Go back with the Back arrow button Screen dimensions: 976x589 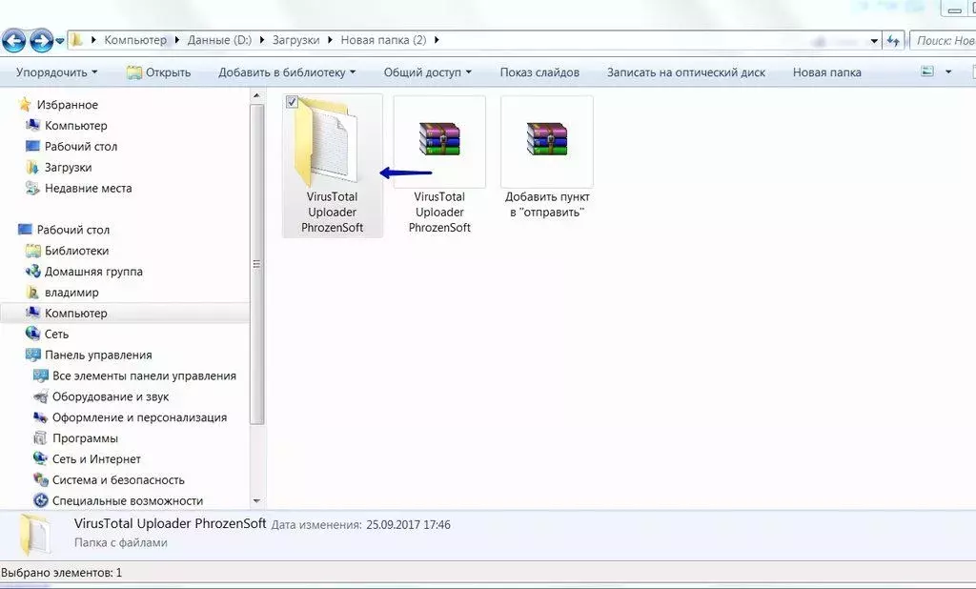(13, 41)
